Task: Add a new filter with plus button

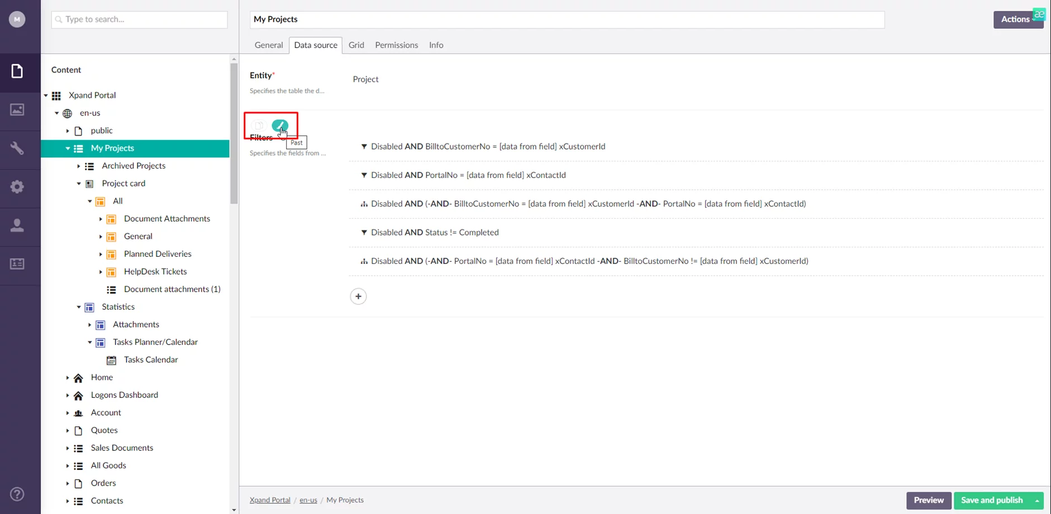Action: (358, 296)
